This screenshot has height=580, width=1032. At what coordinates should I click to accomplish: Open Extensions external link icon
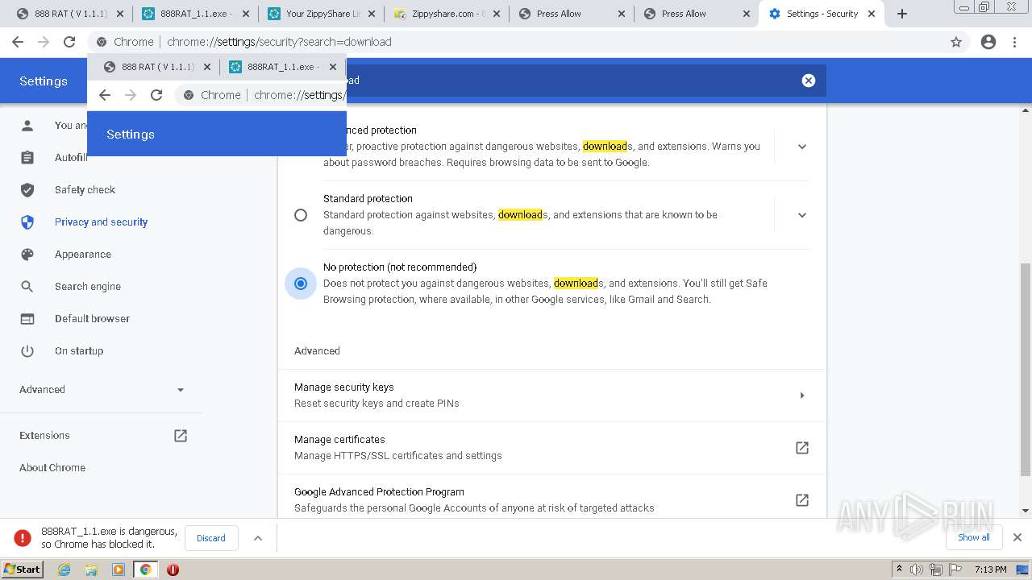[181, 435]
